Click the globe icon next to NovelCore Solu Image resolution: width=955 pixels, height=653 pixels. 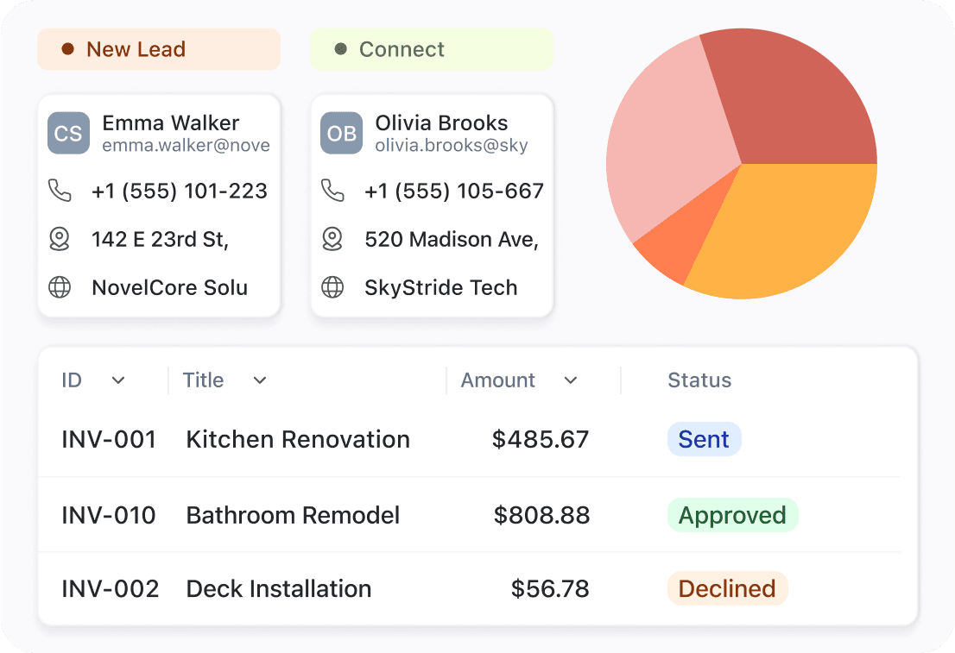pyautogui.click(x=60, y=287)
